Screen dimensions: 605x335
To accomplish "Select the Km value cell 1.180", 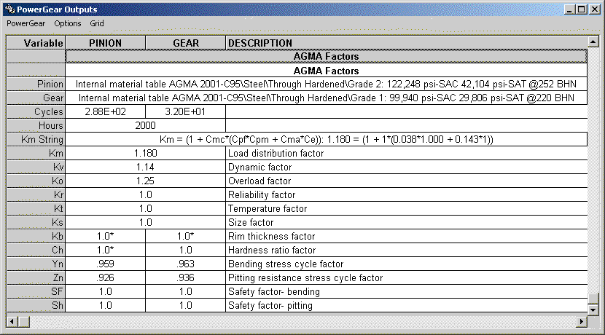I will click(x=146, y=154).
